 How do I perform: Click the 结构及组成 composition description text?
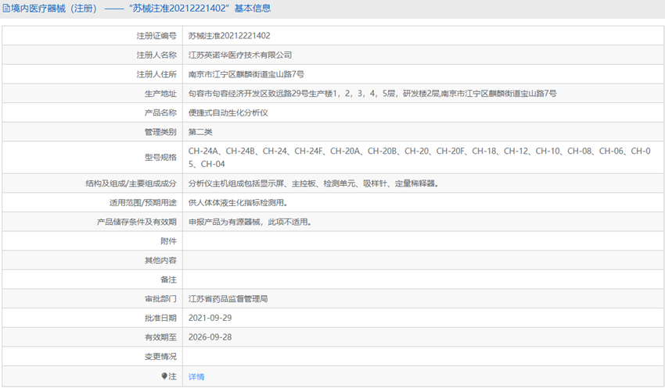pos(313,183)
